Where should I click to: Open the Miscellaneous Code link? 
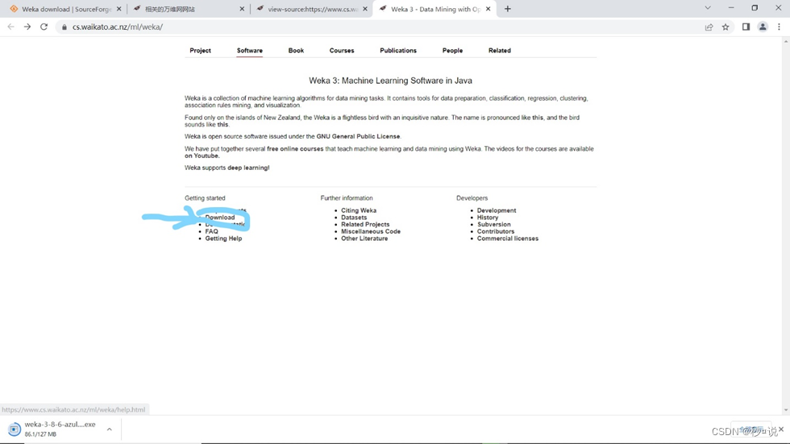pos(371,231)
